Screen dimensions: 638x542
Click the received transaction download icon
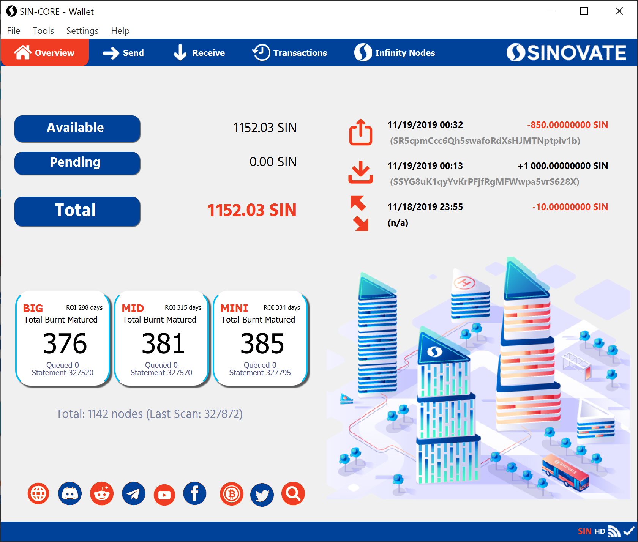pos(361,172)
